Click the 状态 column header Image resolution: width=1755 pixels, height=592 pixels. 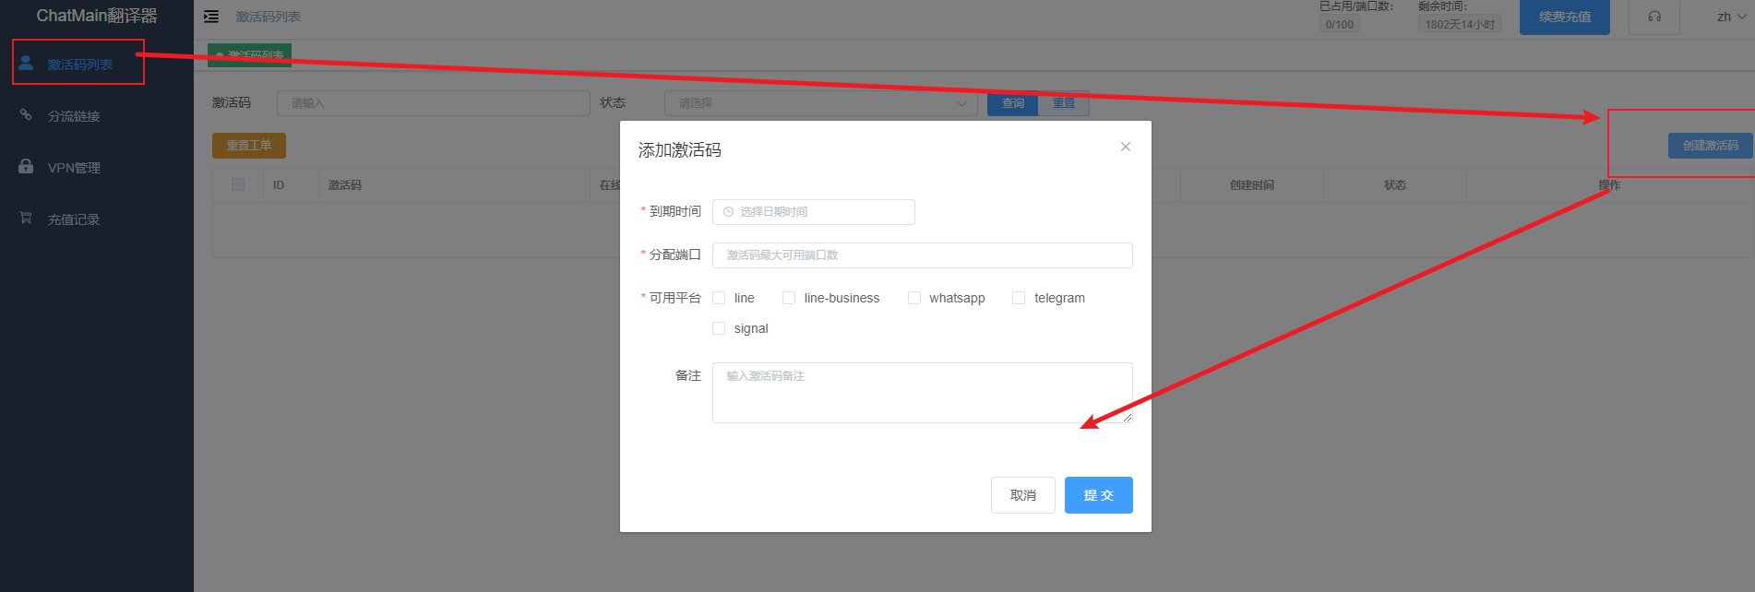tap(1394, 185)
